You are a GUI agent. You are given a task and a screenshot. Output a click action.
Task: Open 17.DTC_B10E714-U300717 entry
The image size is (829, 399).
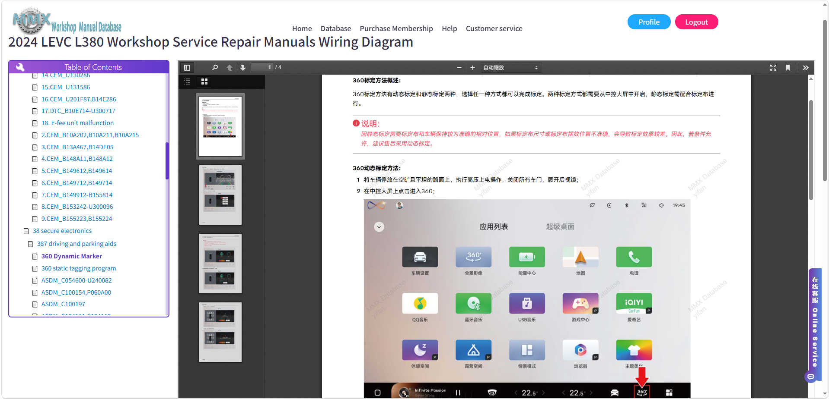pos(78,111)
